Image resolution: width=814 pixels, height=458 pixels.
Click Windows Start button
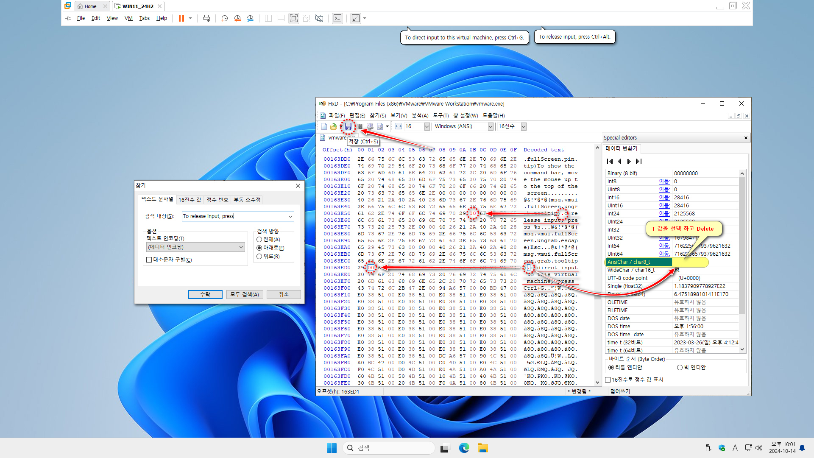tap(332, 448)
